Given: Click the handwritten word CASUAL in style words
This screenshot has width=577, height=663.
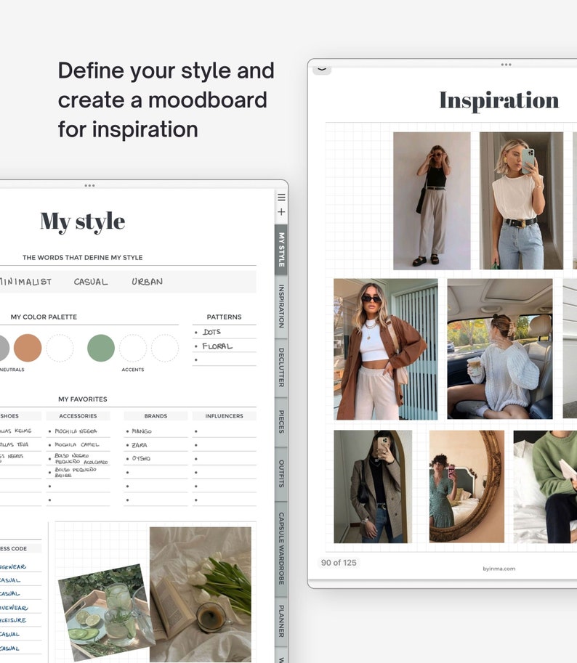Looking at the screenshot, I should pos(91,282).
